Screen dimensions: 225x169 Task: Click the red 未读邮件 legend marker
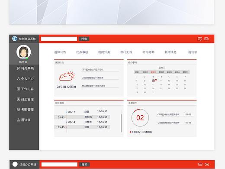point(130,132)
